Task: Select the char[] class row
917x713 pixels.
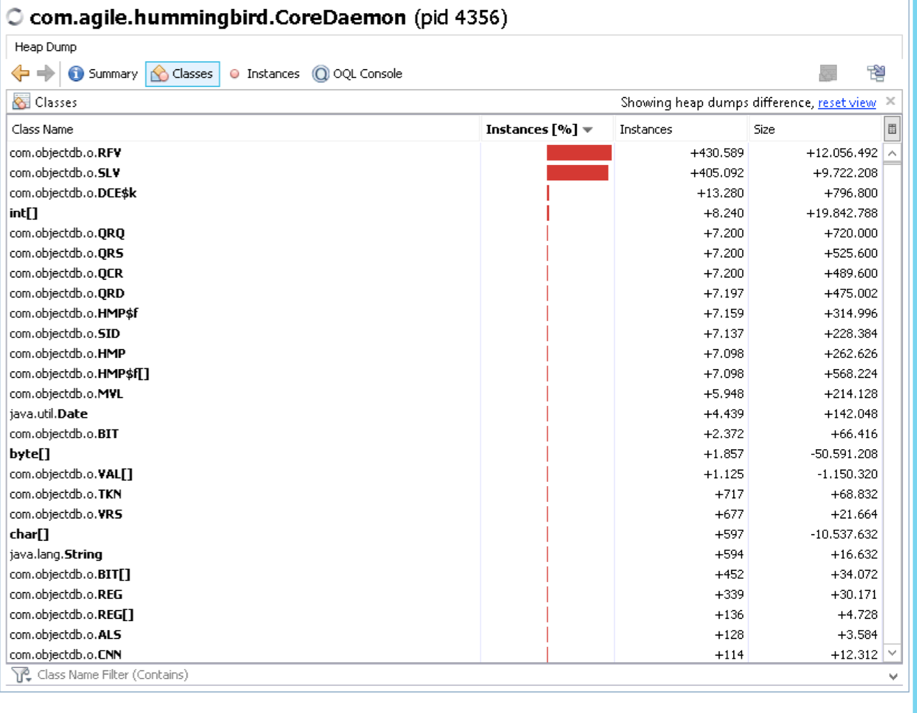Action: pyautogui.click(x=445, y=534)
